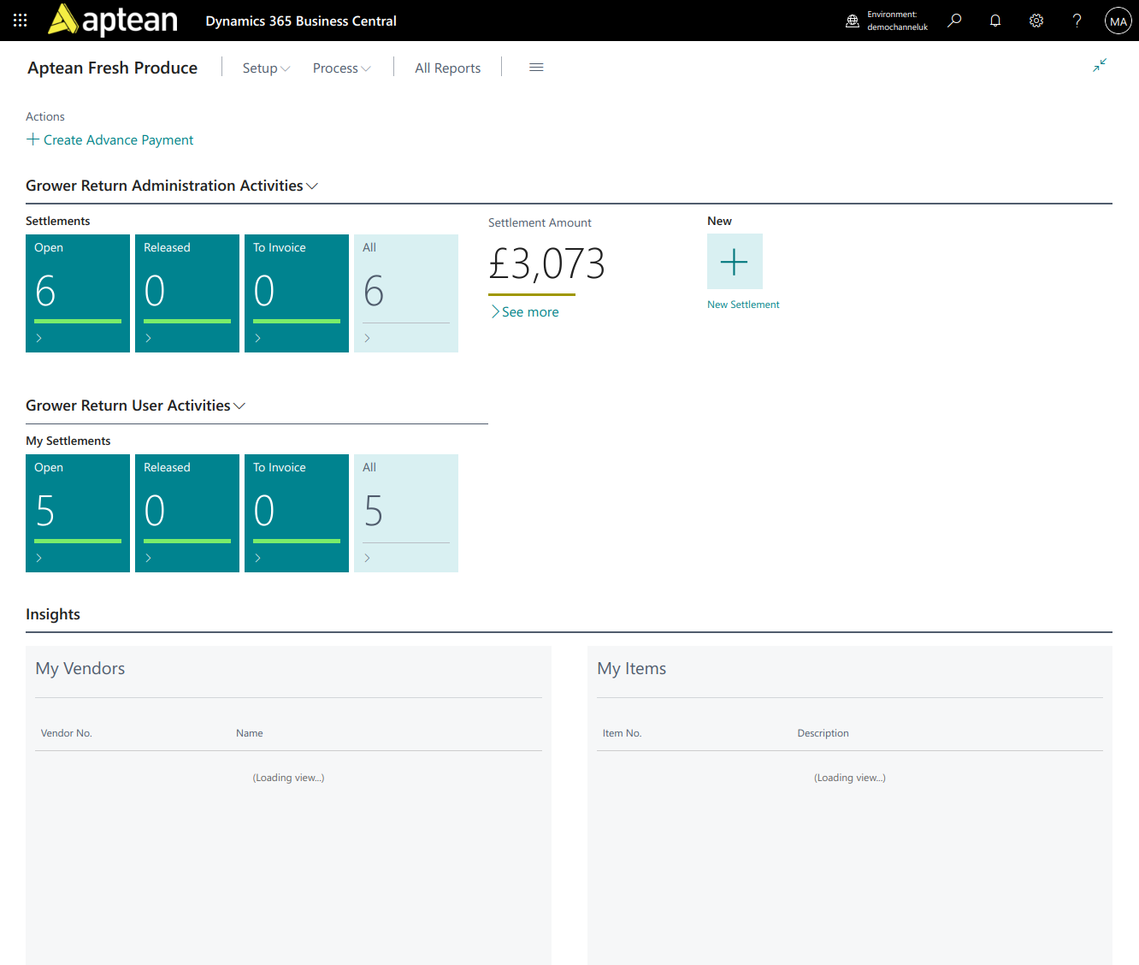
Task: Click the My Vendors heading
Action: tap(80, 669)
